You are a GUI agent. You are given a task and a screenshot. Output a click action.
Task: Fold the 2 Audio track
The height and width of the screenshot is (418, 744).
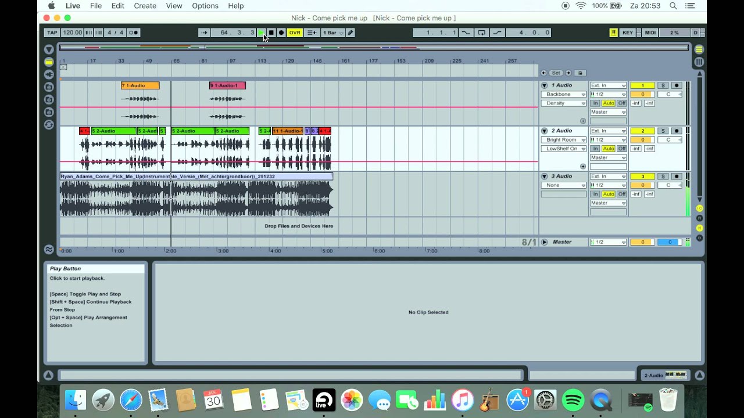545,131
